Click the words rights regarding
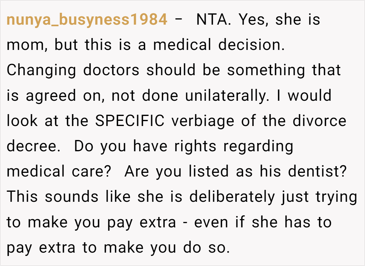Image resolution: width=365 pixels, height=266 pixels. (x=234, y=146)
